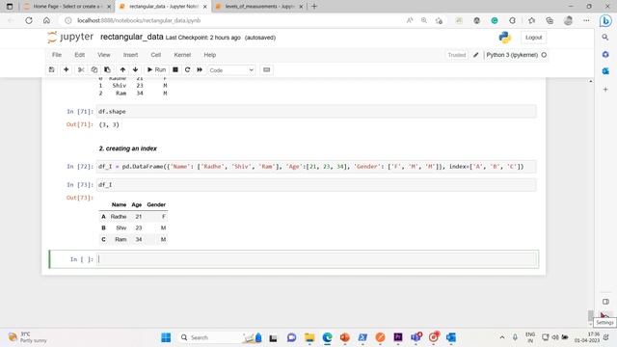
Task: Copy selected cells toolbar icon
Action: tap(94, 69)
